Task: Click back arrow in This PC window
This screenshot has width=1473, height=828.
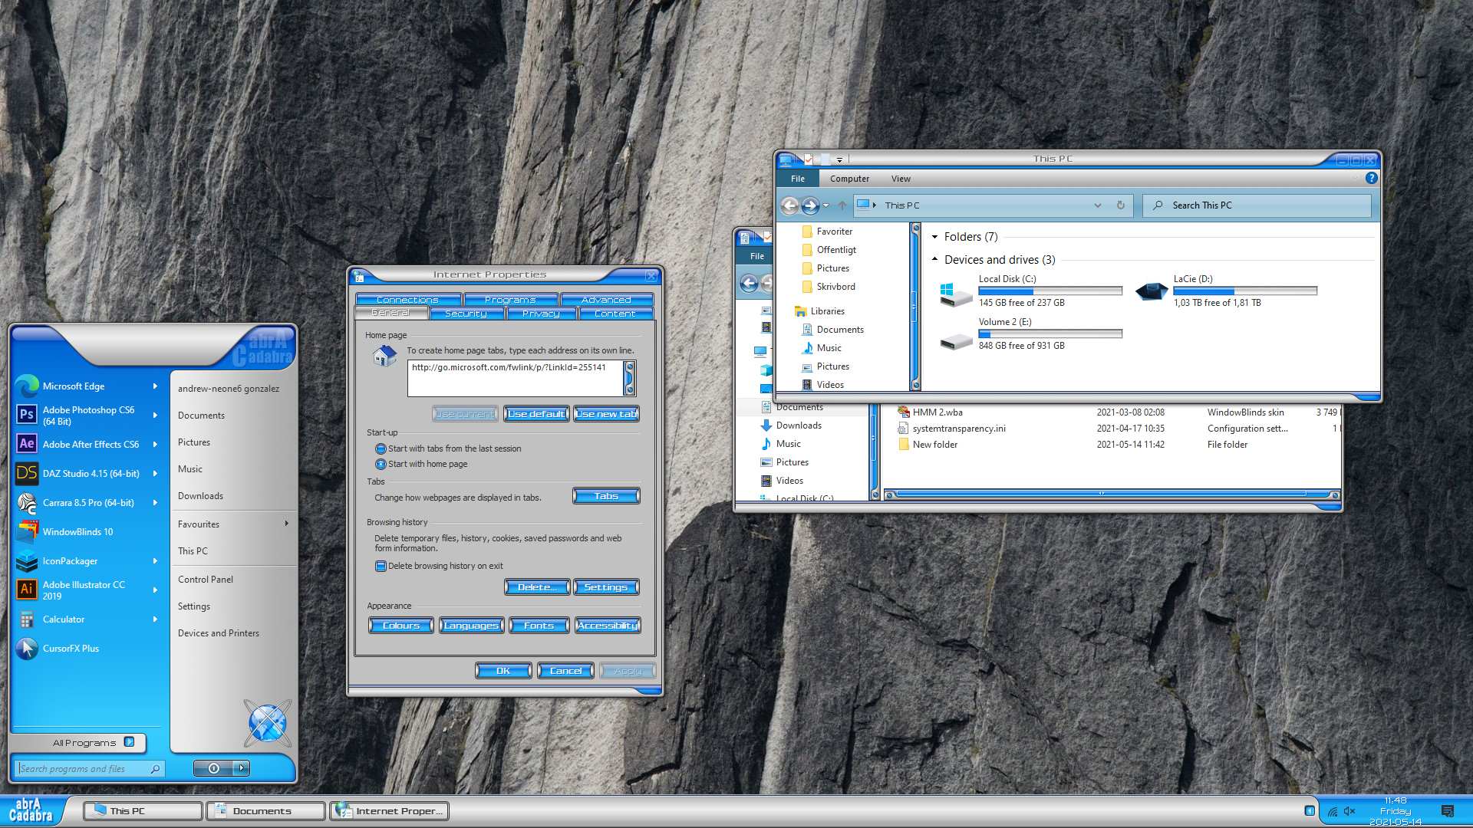Action: coord(790,205)
